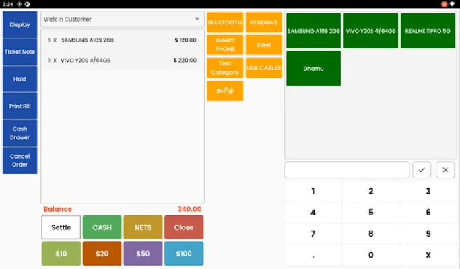Click Cancel Order in the sidebar
Image resolution: width=460 pixels, height=269 pixels.
(20, 160)
